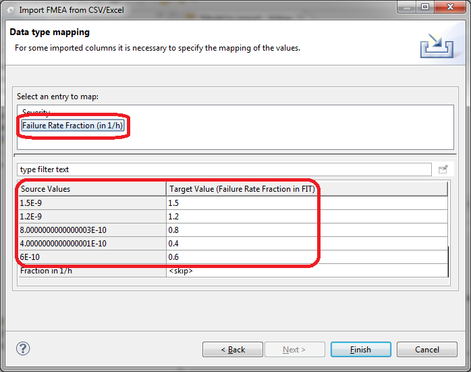Select the Severity entry in the list

pyautogui.click(x=36, y=112)
